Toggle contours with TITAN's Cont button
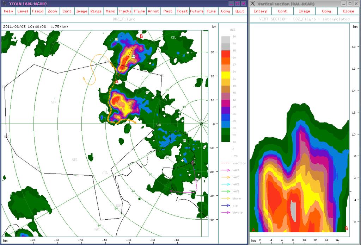This screenshot has width=361, height=245. (x=67, y=11)
